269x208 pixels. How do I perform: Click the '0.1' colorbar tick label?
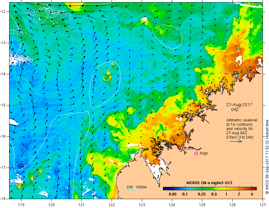click(x=185, y=194)
